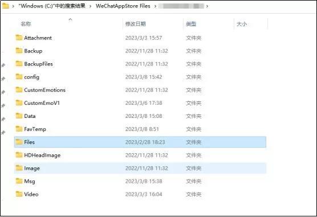Click the config folder icon
This screenshot has width=317, height=217.
coord(19,76)
